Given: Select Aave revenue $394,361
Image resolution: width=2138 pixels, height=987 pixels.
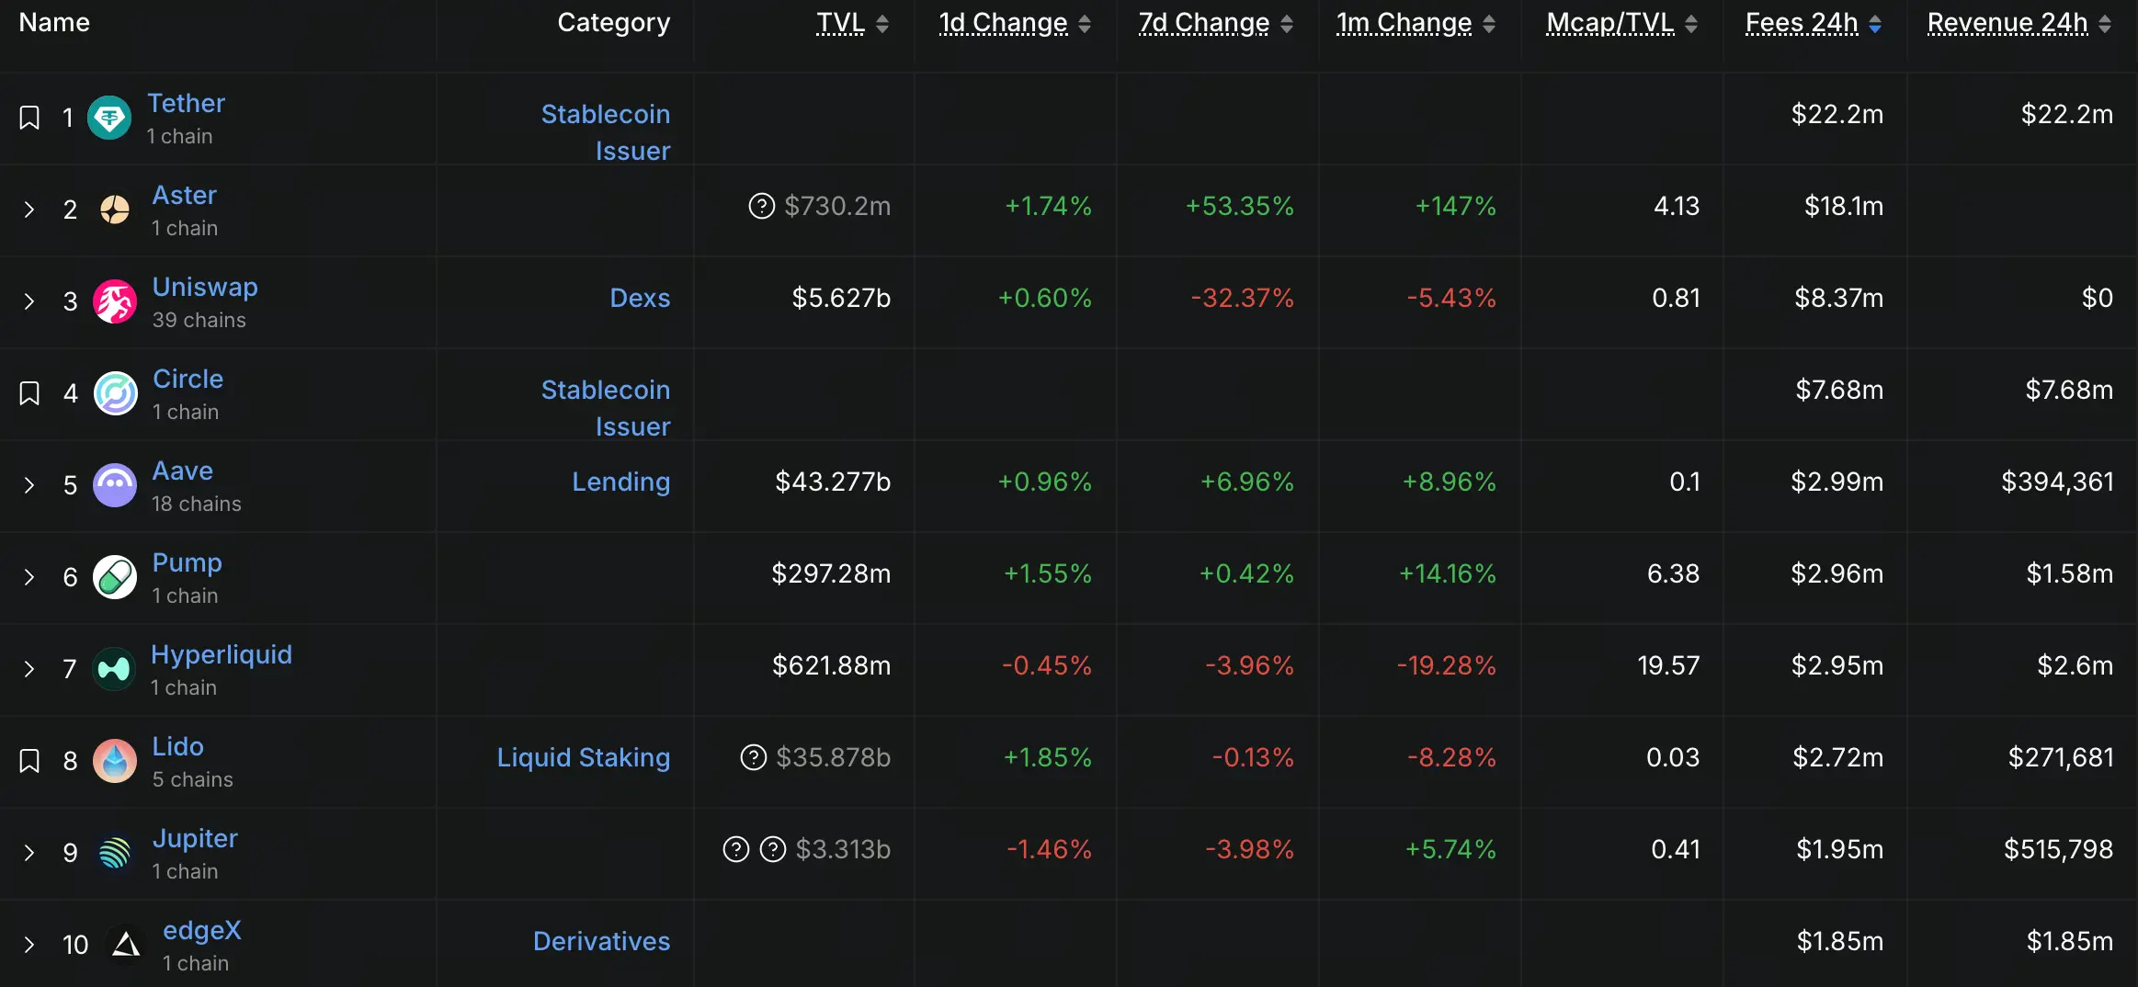Looking at the screenshot, I should tap(2057, 482).
